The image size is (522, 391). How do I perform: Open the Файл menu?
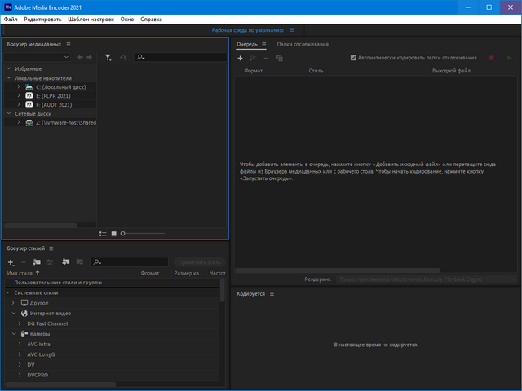[x=10, y=18]
